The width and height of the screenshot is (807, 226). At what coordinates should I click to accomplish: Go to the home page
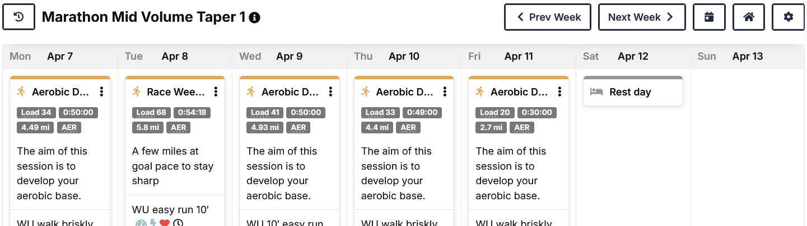[x=749, y=17]
